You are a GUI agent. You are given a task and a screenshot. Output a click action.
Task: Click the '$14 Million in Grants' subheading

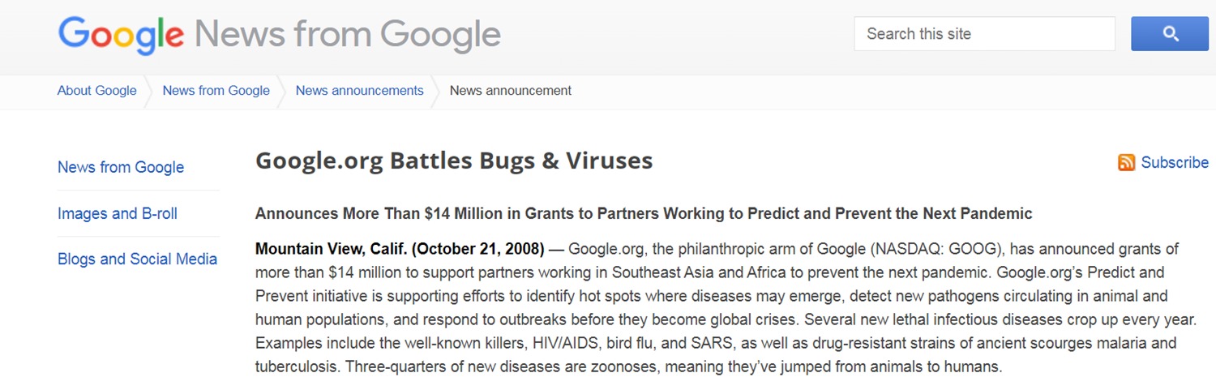coord(494,214)
